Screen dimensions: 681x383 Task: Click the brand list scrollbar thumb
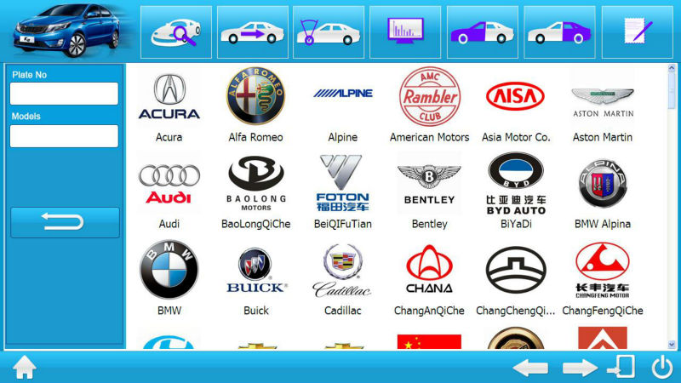pyautogui.click(x=672, y=91)
